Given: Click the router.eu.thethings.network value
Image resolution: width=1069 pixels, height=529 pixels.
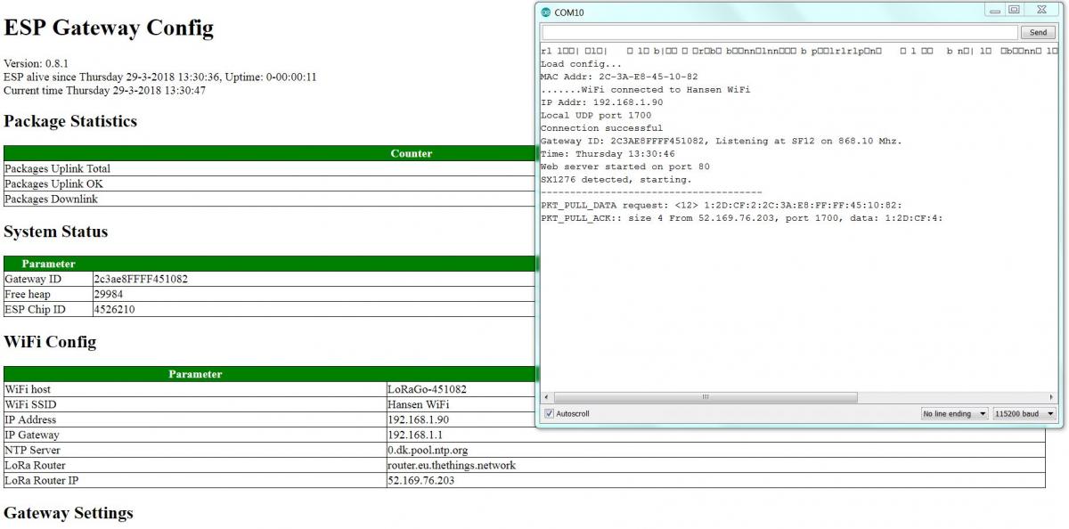Looking at the screenshot, I should (x=452, y=465).
